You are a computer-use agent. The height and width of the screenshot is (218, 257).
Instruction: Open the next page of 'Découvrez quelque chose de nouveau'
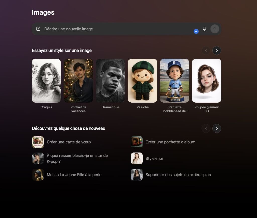click(x=217, y=128)
